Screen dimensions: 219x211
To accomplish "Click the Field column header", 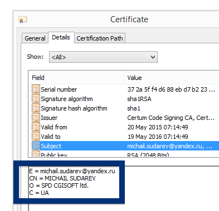I will tap(76, 78).
